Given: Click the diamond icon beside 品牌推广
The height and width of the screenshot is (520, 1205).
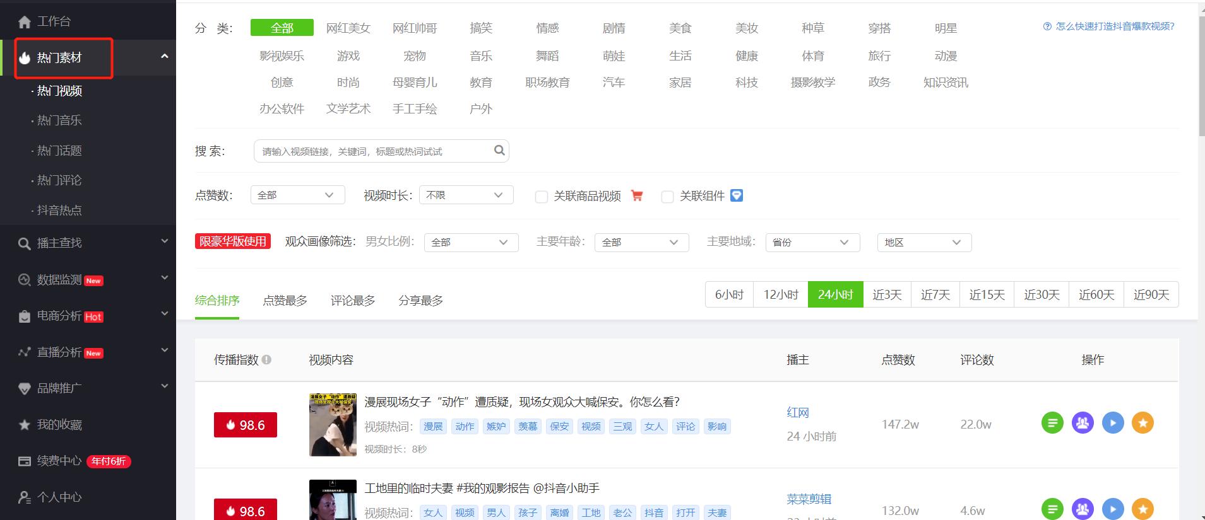Looking at the screenshot, I should coord(25,389).
